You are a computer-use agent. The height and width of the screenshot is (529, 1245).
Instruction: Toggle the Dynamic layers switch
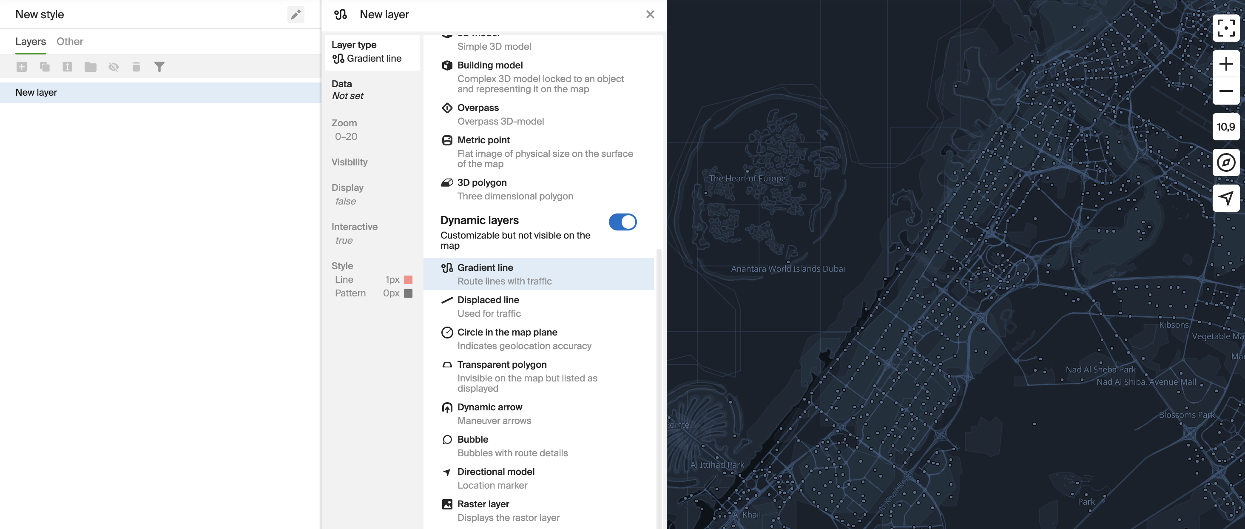(x=622, y=222)
